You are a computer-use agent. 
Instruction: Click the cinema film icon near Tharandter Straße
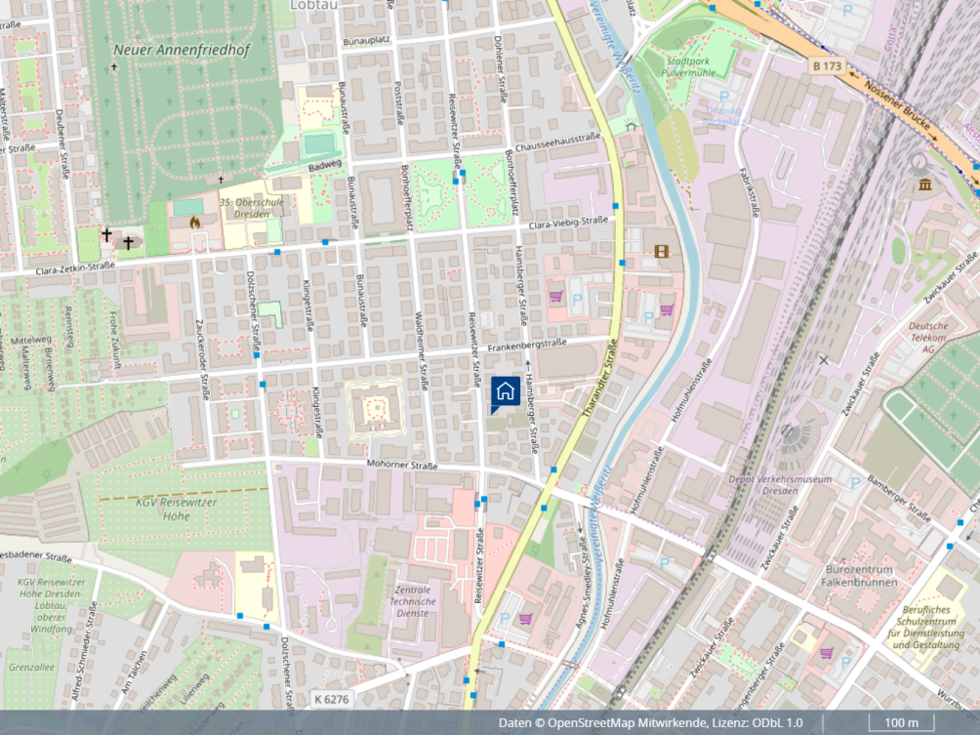click(661, 252)
